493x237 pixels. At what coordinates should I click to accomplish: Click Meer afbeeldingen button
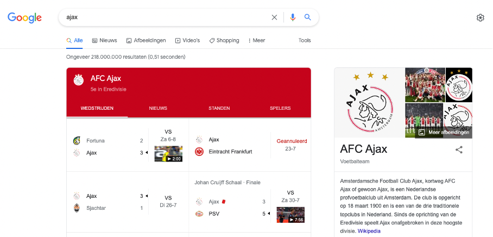(444, 133)
